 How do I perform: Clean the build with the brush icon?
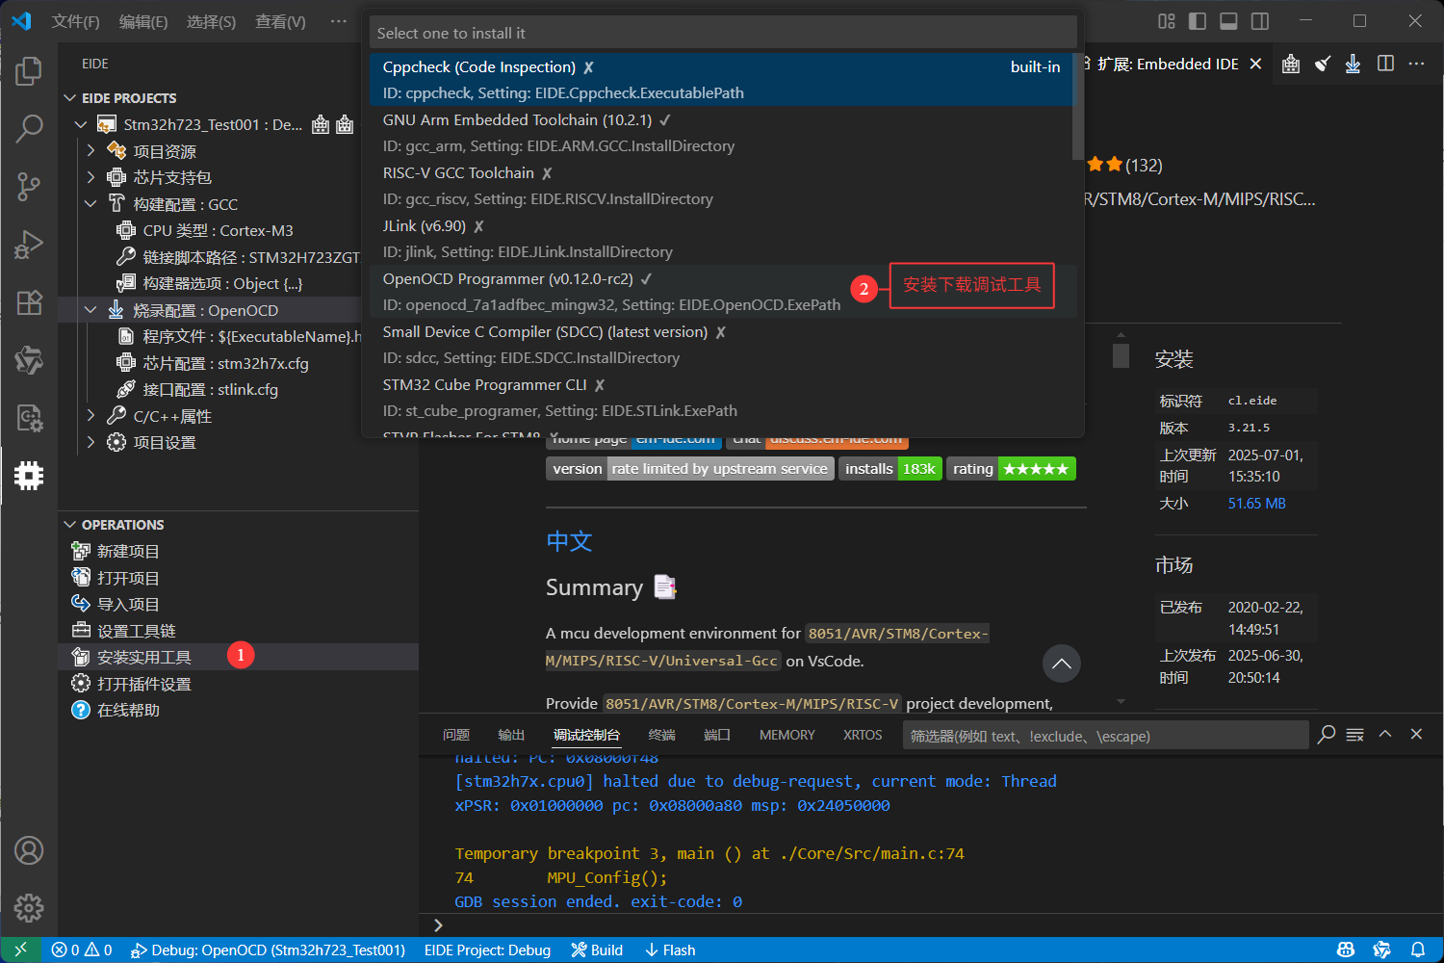pyautogui.click(x=1322, y=64)
